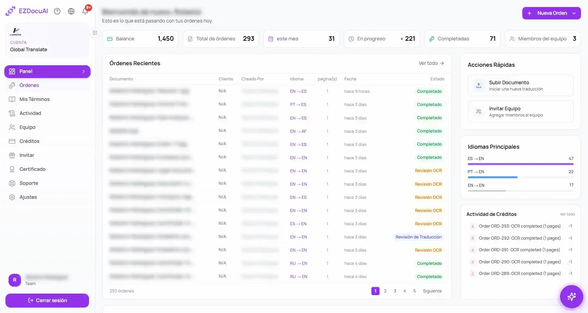Collapse sidebar using the panel toggle icon

pyautogui.click(x=95, y=33)
